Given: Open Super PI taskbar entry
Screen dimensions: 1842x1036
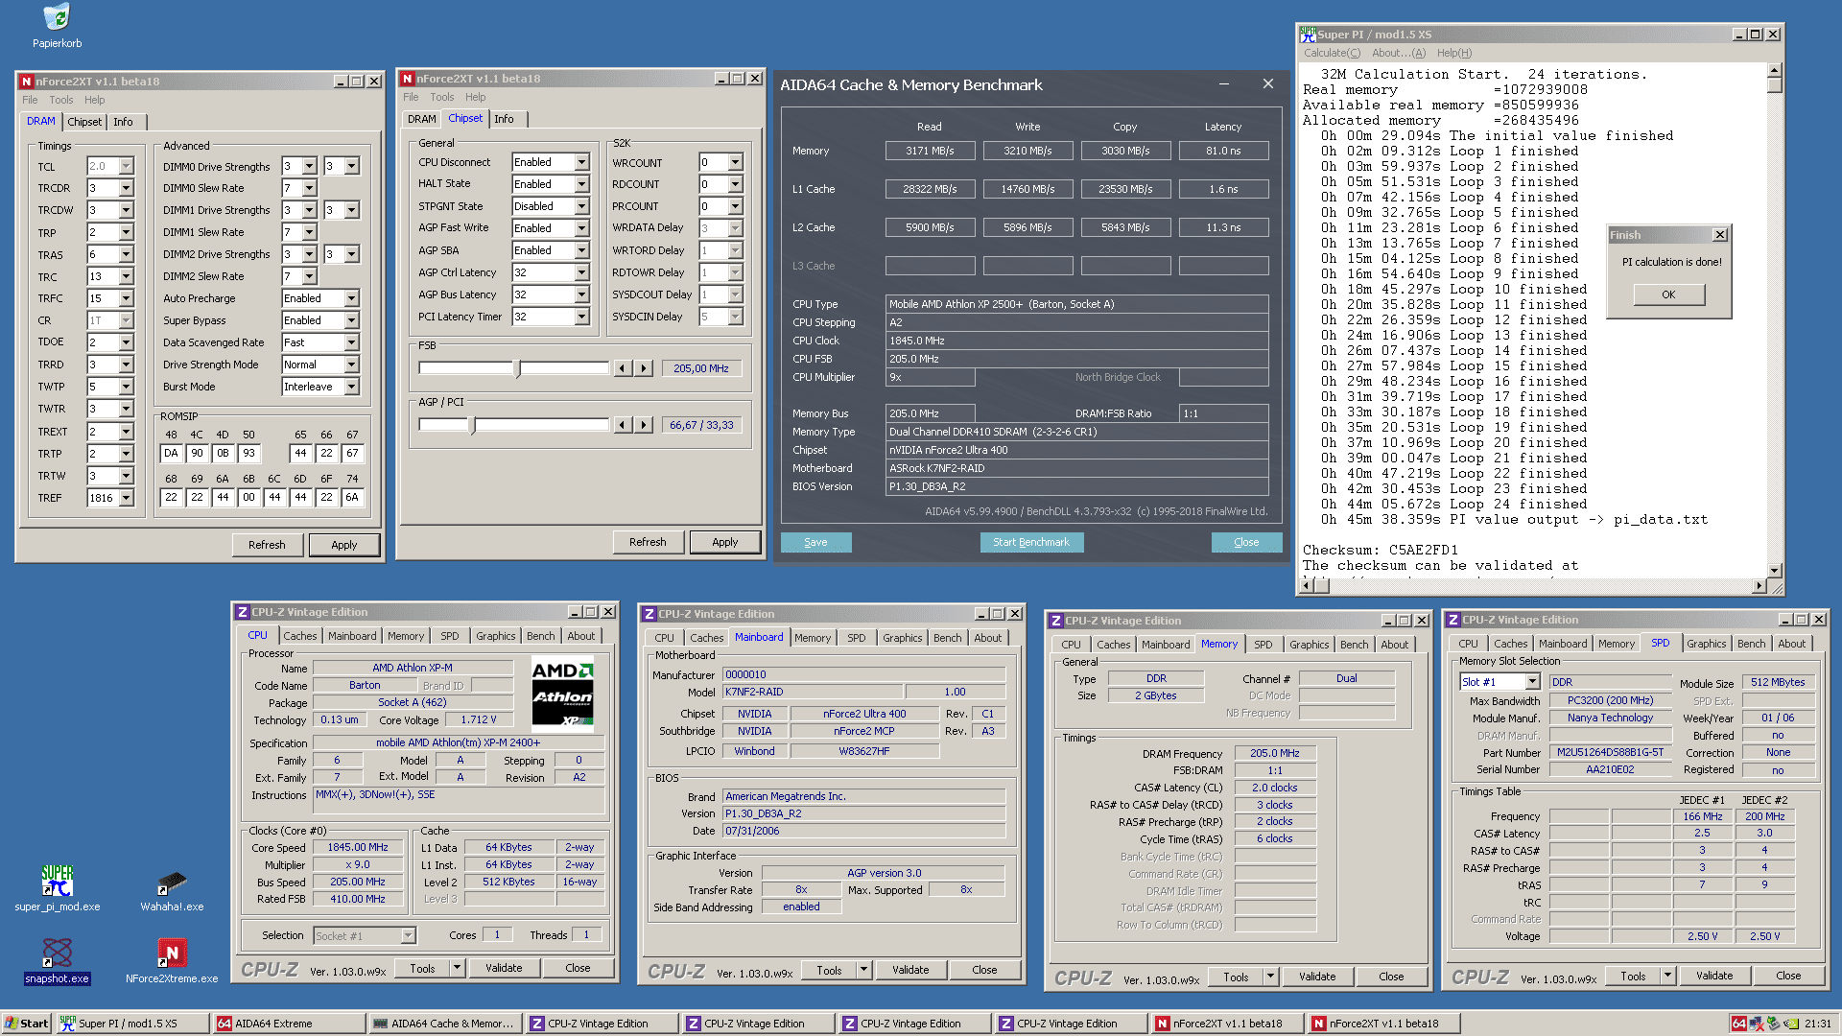Looking at the screenshot, I should [132, 1024].
